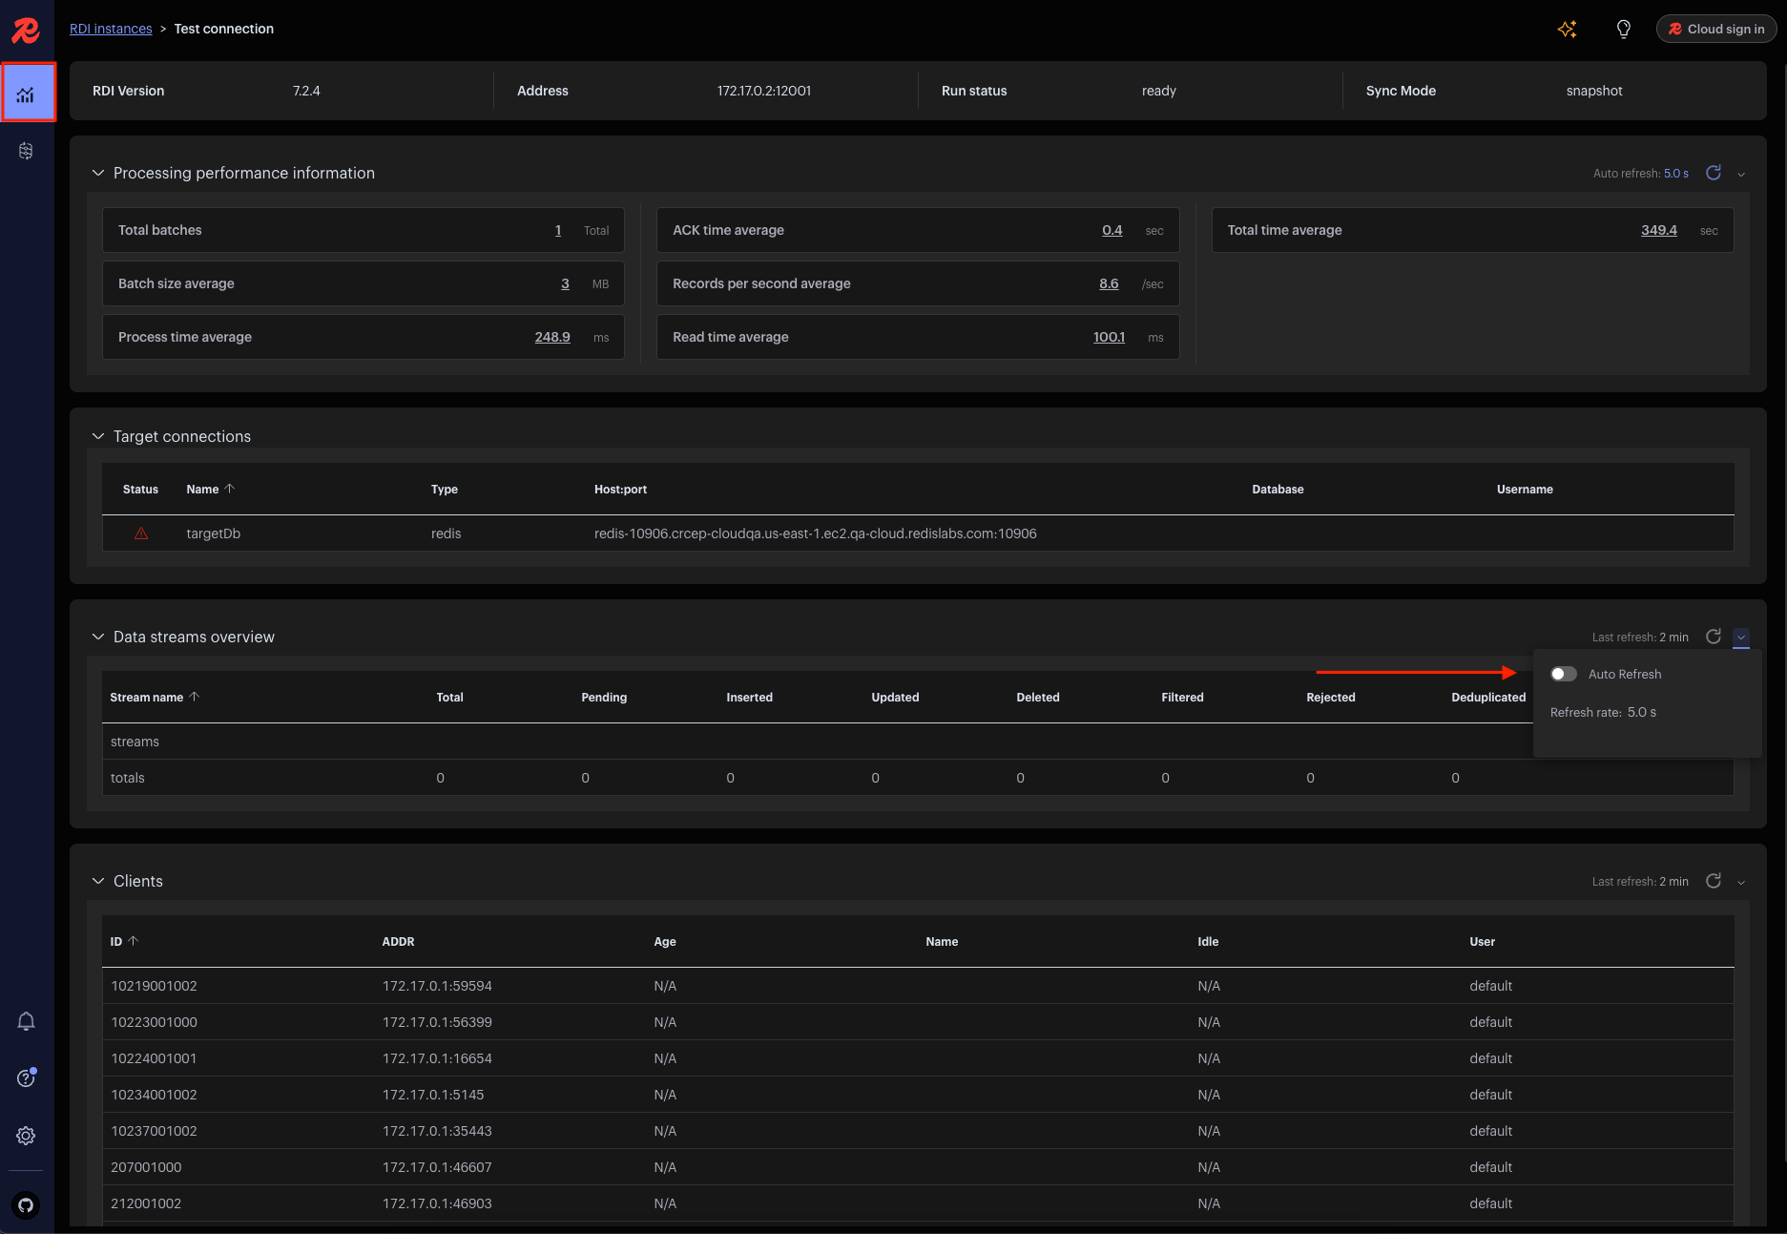
Task: Edit the refresh rate 5.0 s value
Action: (x=1641, y=712)
